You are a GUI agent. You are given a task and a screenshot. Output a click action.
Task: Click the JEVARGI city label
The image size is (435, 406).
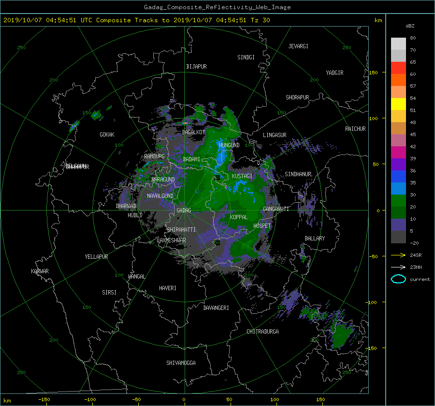[298, 46]
